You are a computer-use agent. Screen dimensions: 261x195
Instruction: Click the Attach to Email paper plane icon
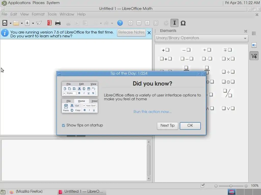pos(39,23)
